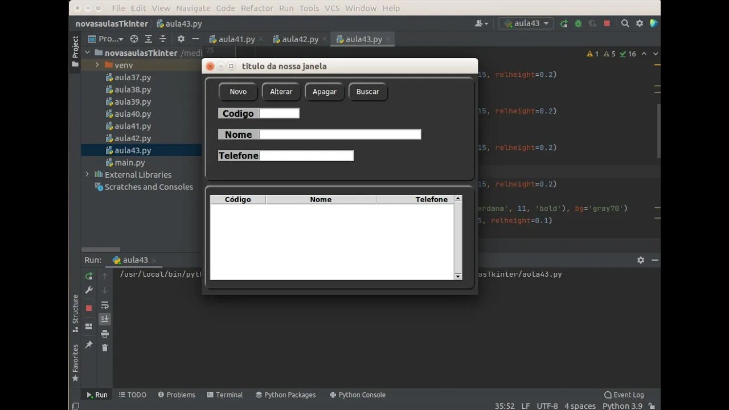The height and width of the screenshot is (410, 729).
Task: Open Search Everywhere magnifier icon
Action: [x=625, y=23]
